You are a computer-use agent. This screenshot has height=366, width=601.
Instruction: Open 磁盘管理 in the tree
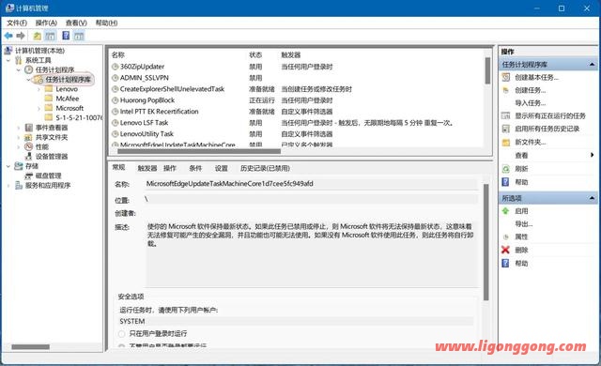pos(48,175)
